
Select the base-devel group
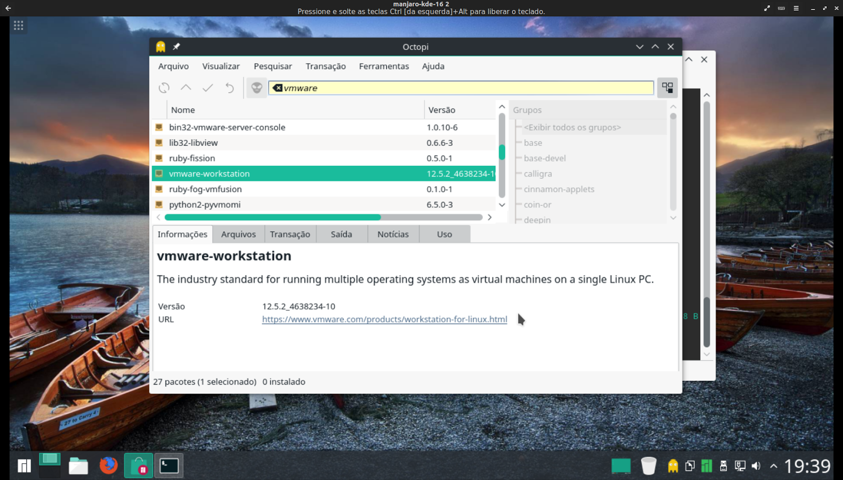545,158
